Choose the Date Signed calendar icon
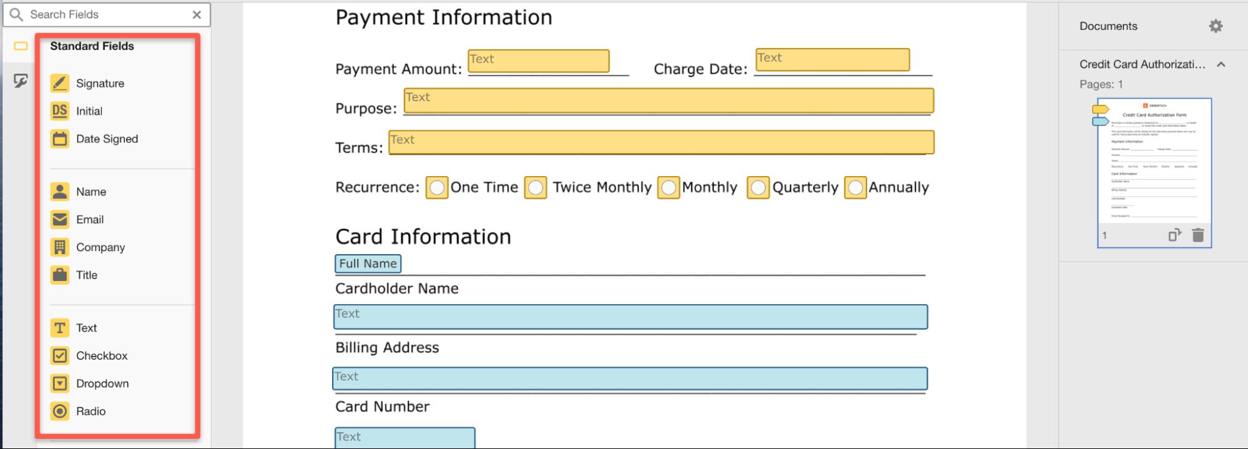This screenshot has width=1248, height=449. [60, 139]
